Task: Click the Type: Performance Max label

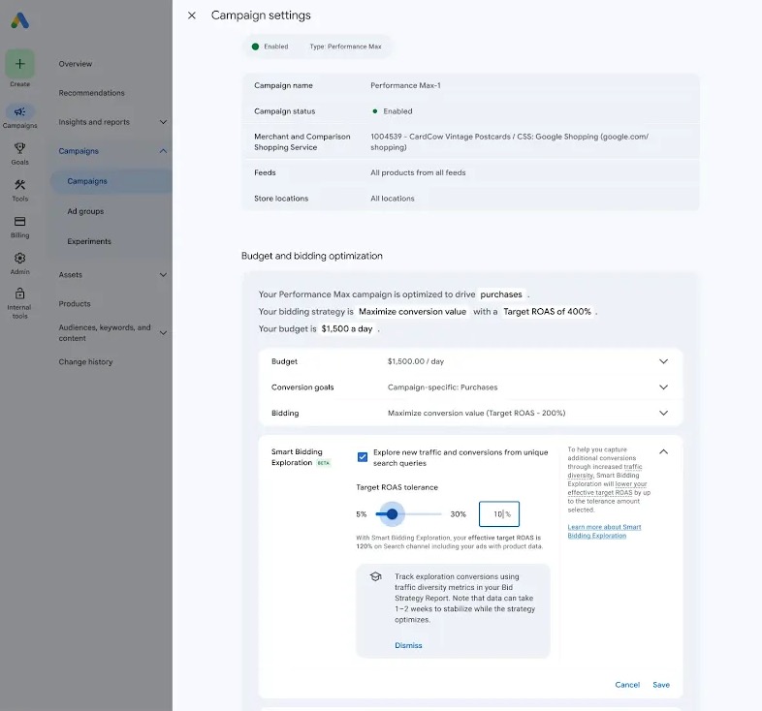Action: (x=345, y=46)
